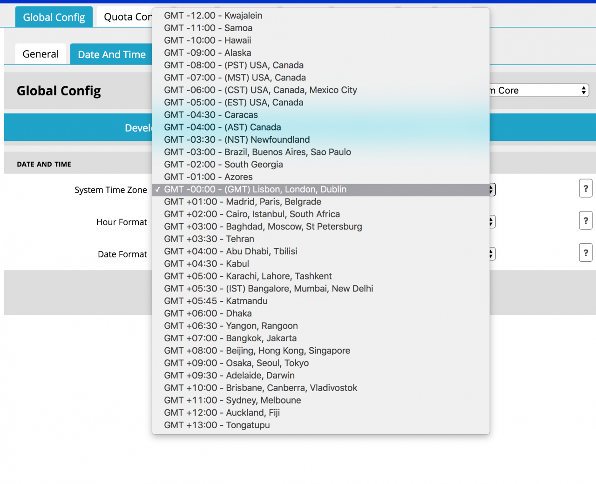The height and width of the screenshot is (484, 596).
Task: Select GMT +13:00 Tongatupu time zone
Action: [x=217, y=425]
